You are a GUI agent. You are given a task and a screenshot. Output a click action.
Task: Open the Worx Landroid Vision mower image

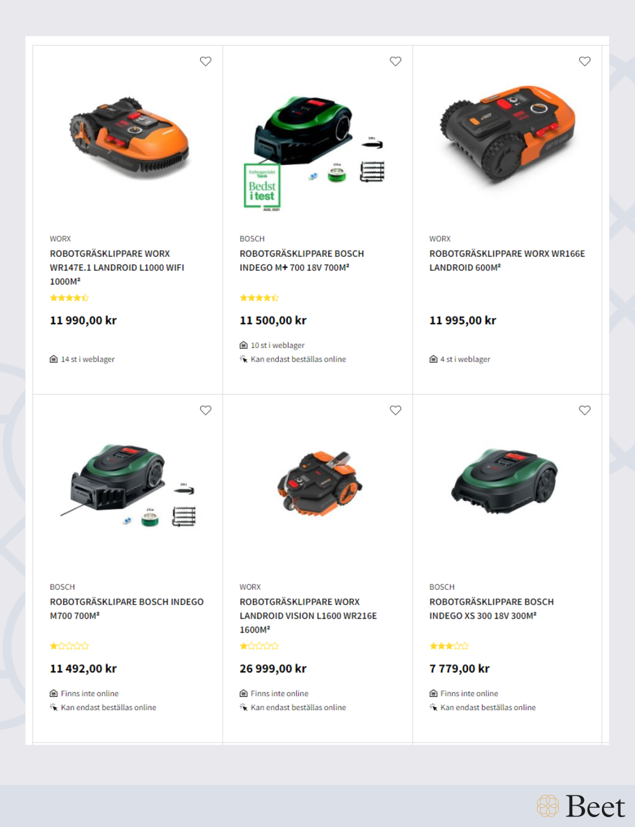[x=320, y=483]
